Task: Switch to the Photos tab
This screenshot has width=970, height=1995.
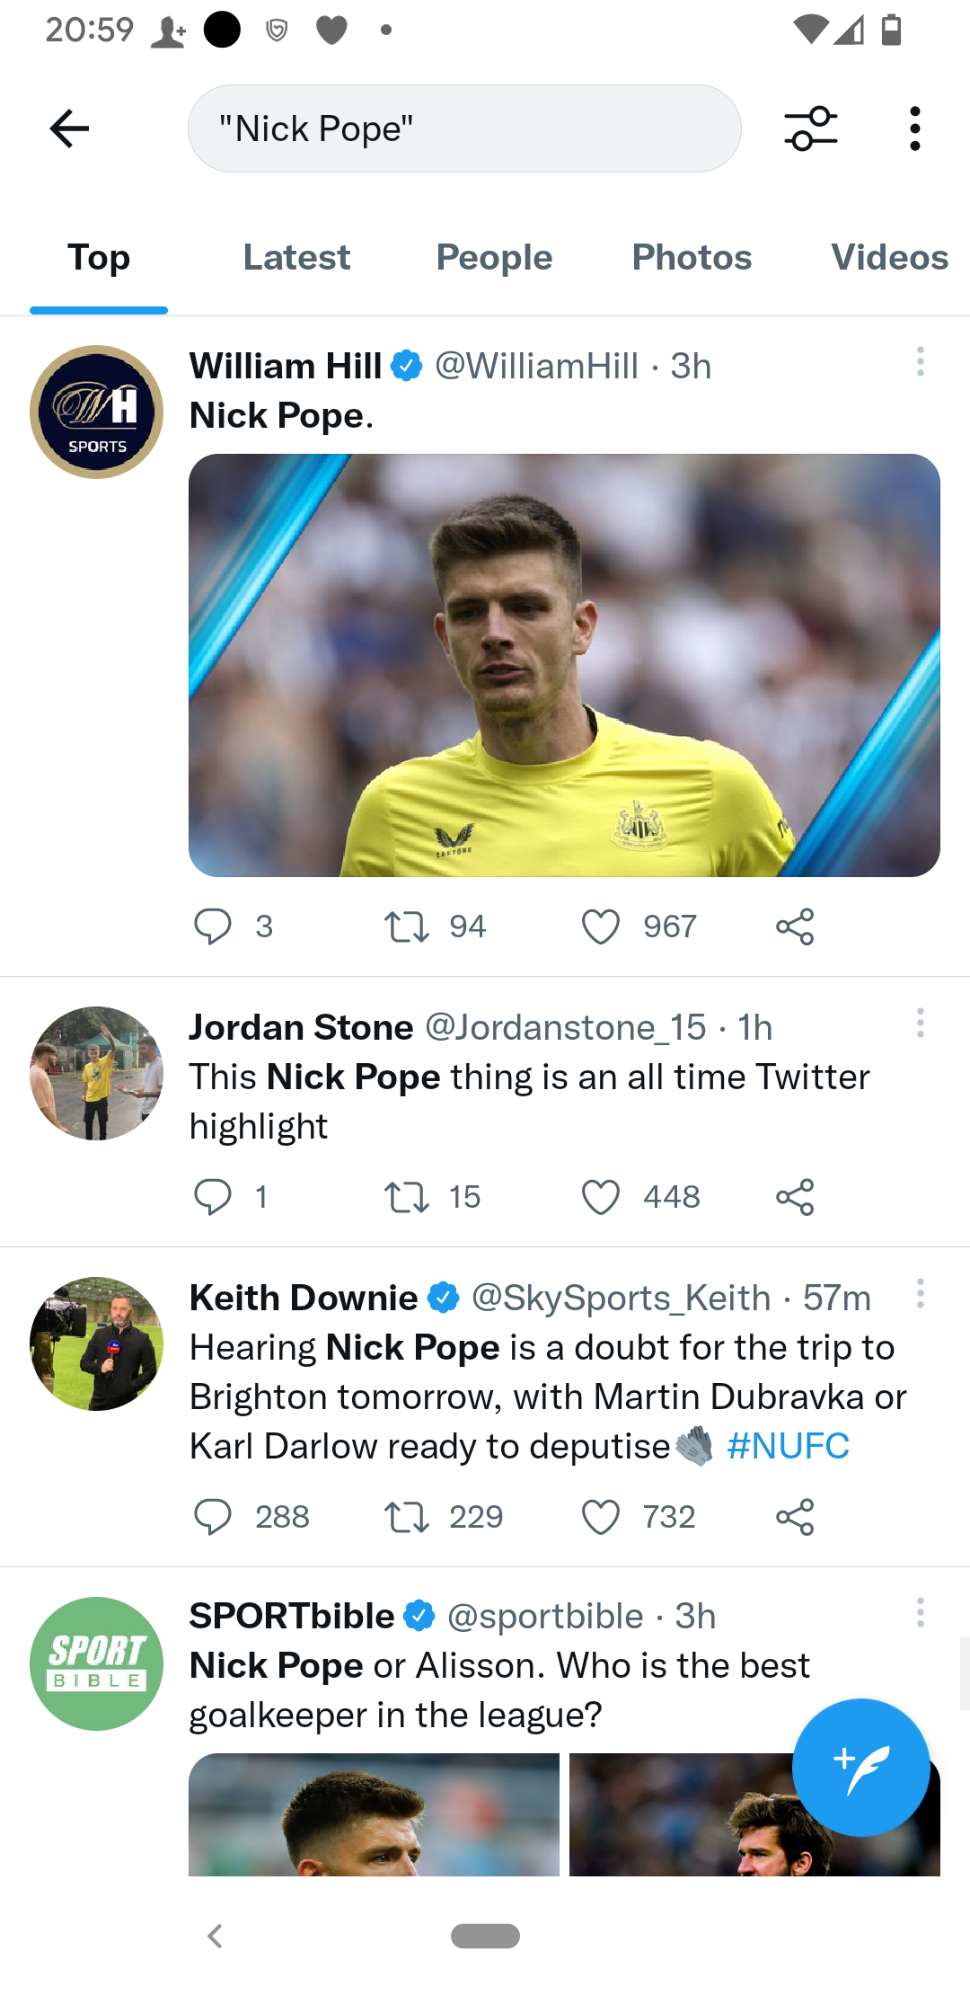Action: click(x=692, y=258)
